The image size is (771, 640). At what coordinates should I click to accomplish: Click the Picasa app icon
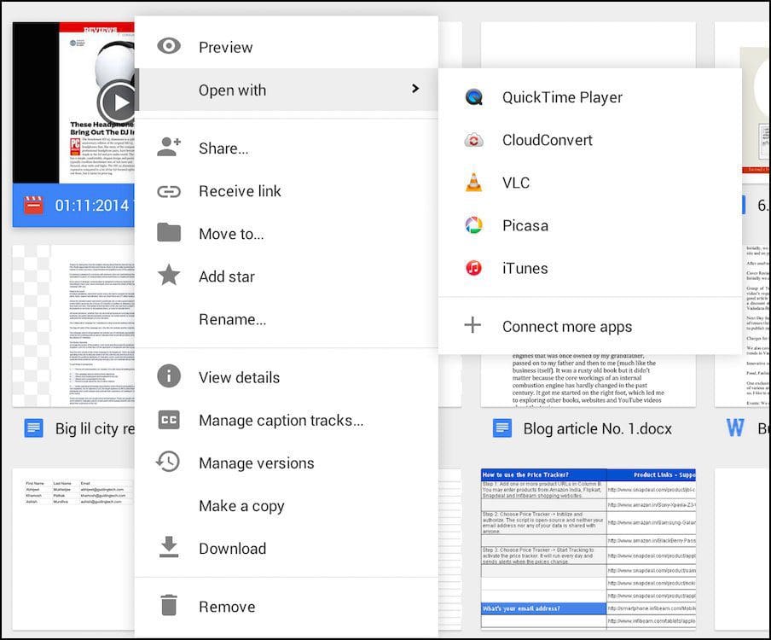473,225
